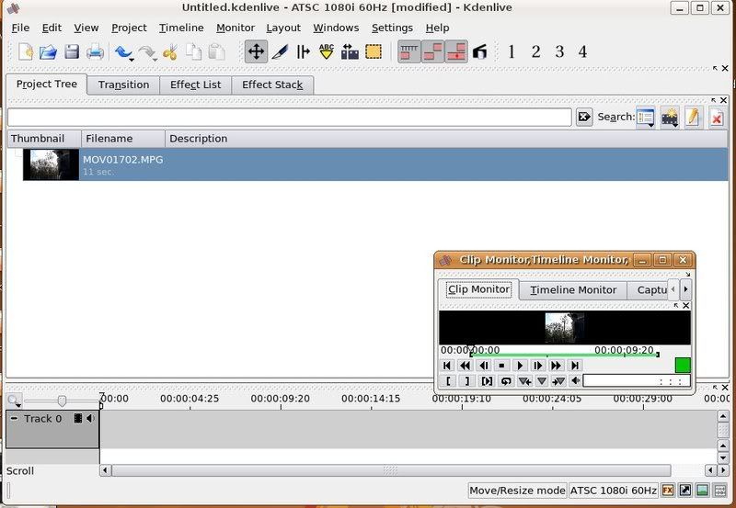Open the project tree view mode dropdown
Viewport: 736px width, 508px height.
(x=646, y=118)
